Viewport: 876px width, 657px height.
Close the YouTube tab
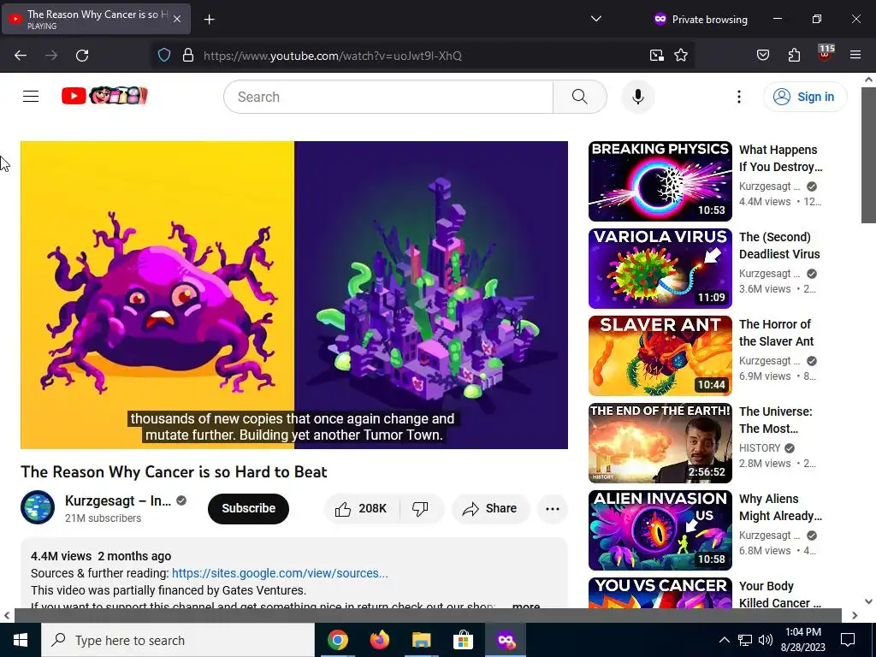[x=177, y=19]
